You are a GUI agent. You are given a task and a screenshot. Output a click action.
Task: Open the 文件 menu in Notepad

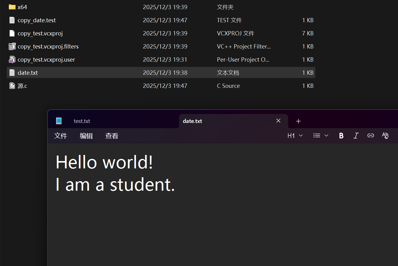point(61,136)
